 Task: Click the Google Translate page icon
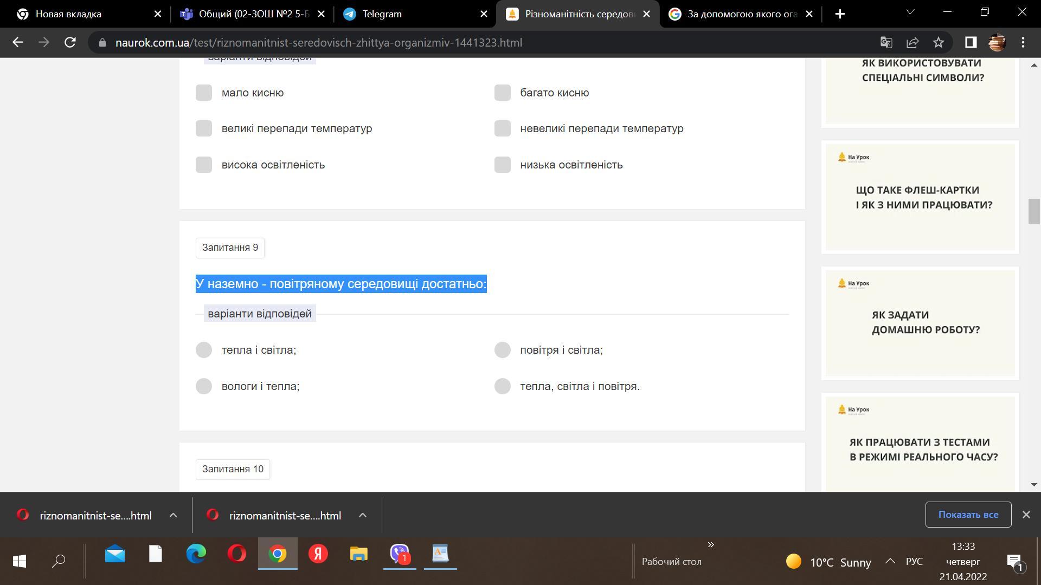coord(886,42)
